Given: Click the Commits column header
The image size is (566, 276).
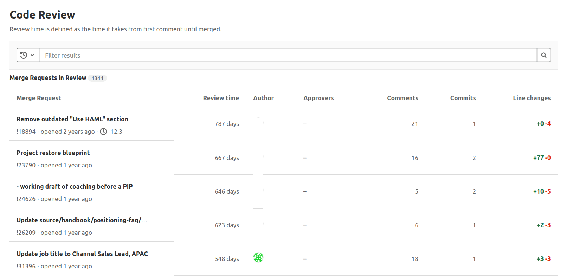Looking at the screenshot, I should (x=463, y=98).
